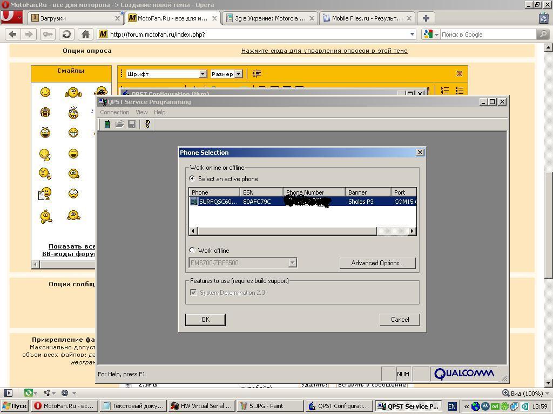553x414 pixels.
Task: Click the home icon in Opera toolbar
Action: 85,34
